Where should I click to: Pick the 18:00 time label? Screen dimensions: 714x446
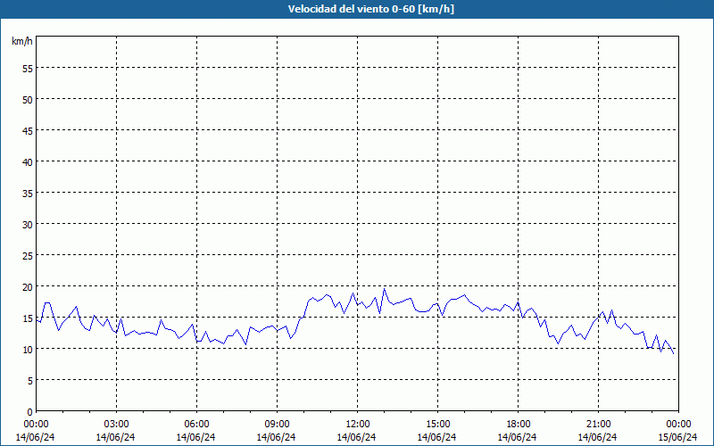pyautogui.click(x=519, y=425)
